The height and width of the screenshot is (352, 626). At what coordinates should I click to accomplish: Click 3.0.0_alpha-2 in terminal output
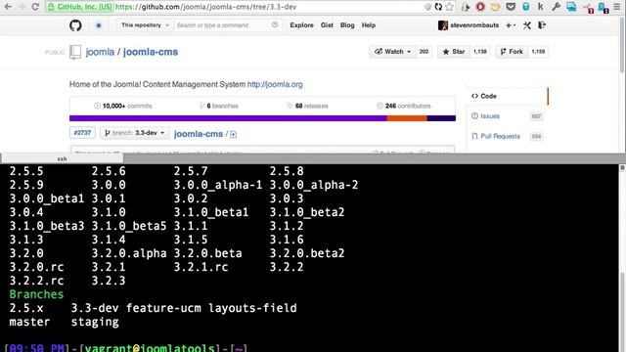[x=314, y=185]
